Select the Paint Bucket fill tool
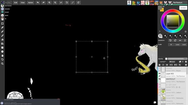This screenshot has width=188, height=105. (2, 43)
